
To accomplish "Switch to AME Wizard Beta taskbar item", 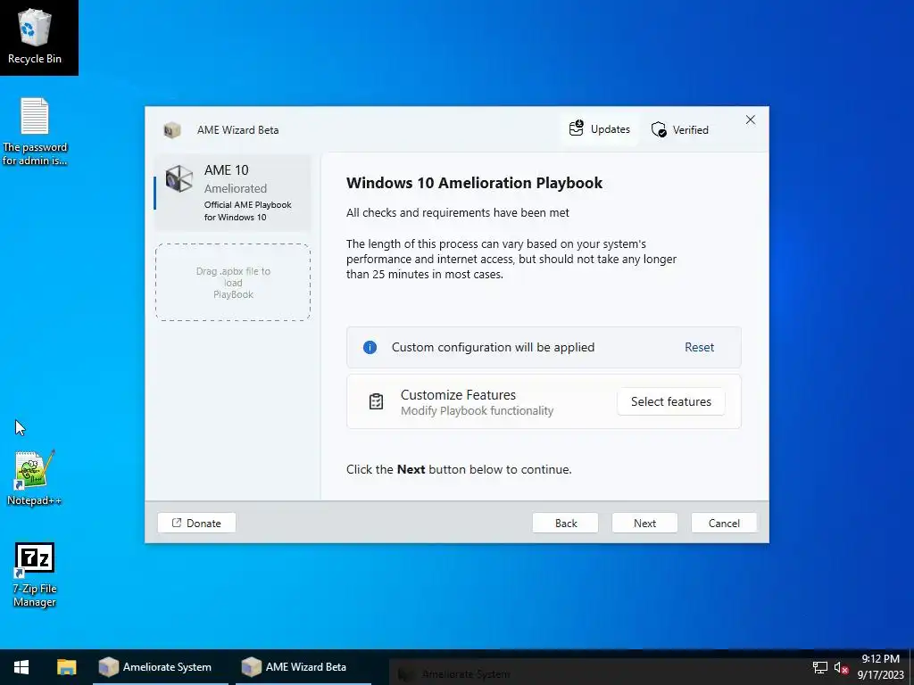I will click(x=303, y=667).
